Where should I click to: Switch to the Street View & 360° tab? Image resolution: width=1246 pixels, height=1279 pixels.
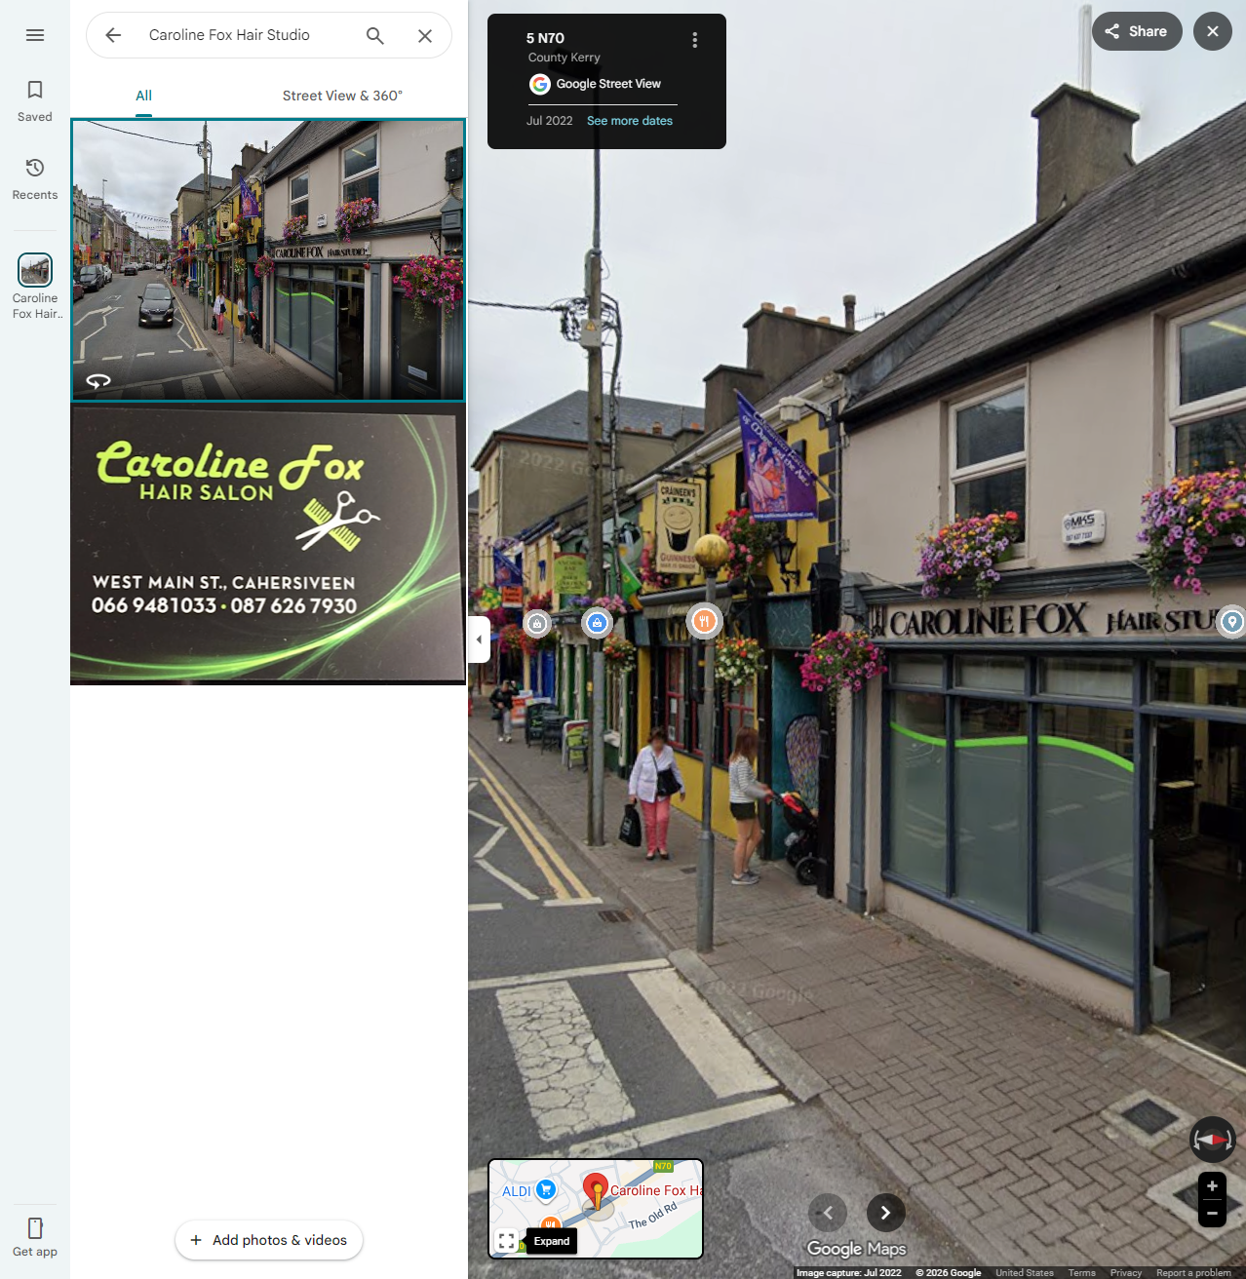(x=341, y=96)
